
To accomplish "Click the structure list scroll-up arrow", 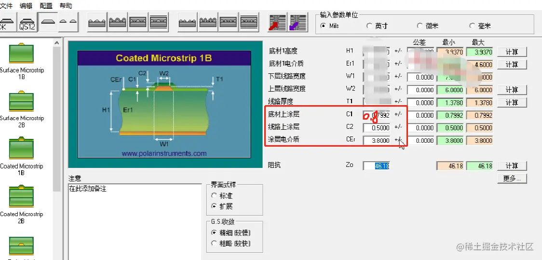I will 57,43.
